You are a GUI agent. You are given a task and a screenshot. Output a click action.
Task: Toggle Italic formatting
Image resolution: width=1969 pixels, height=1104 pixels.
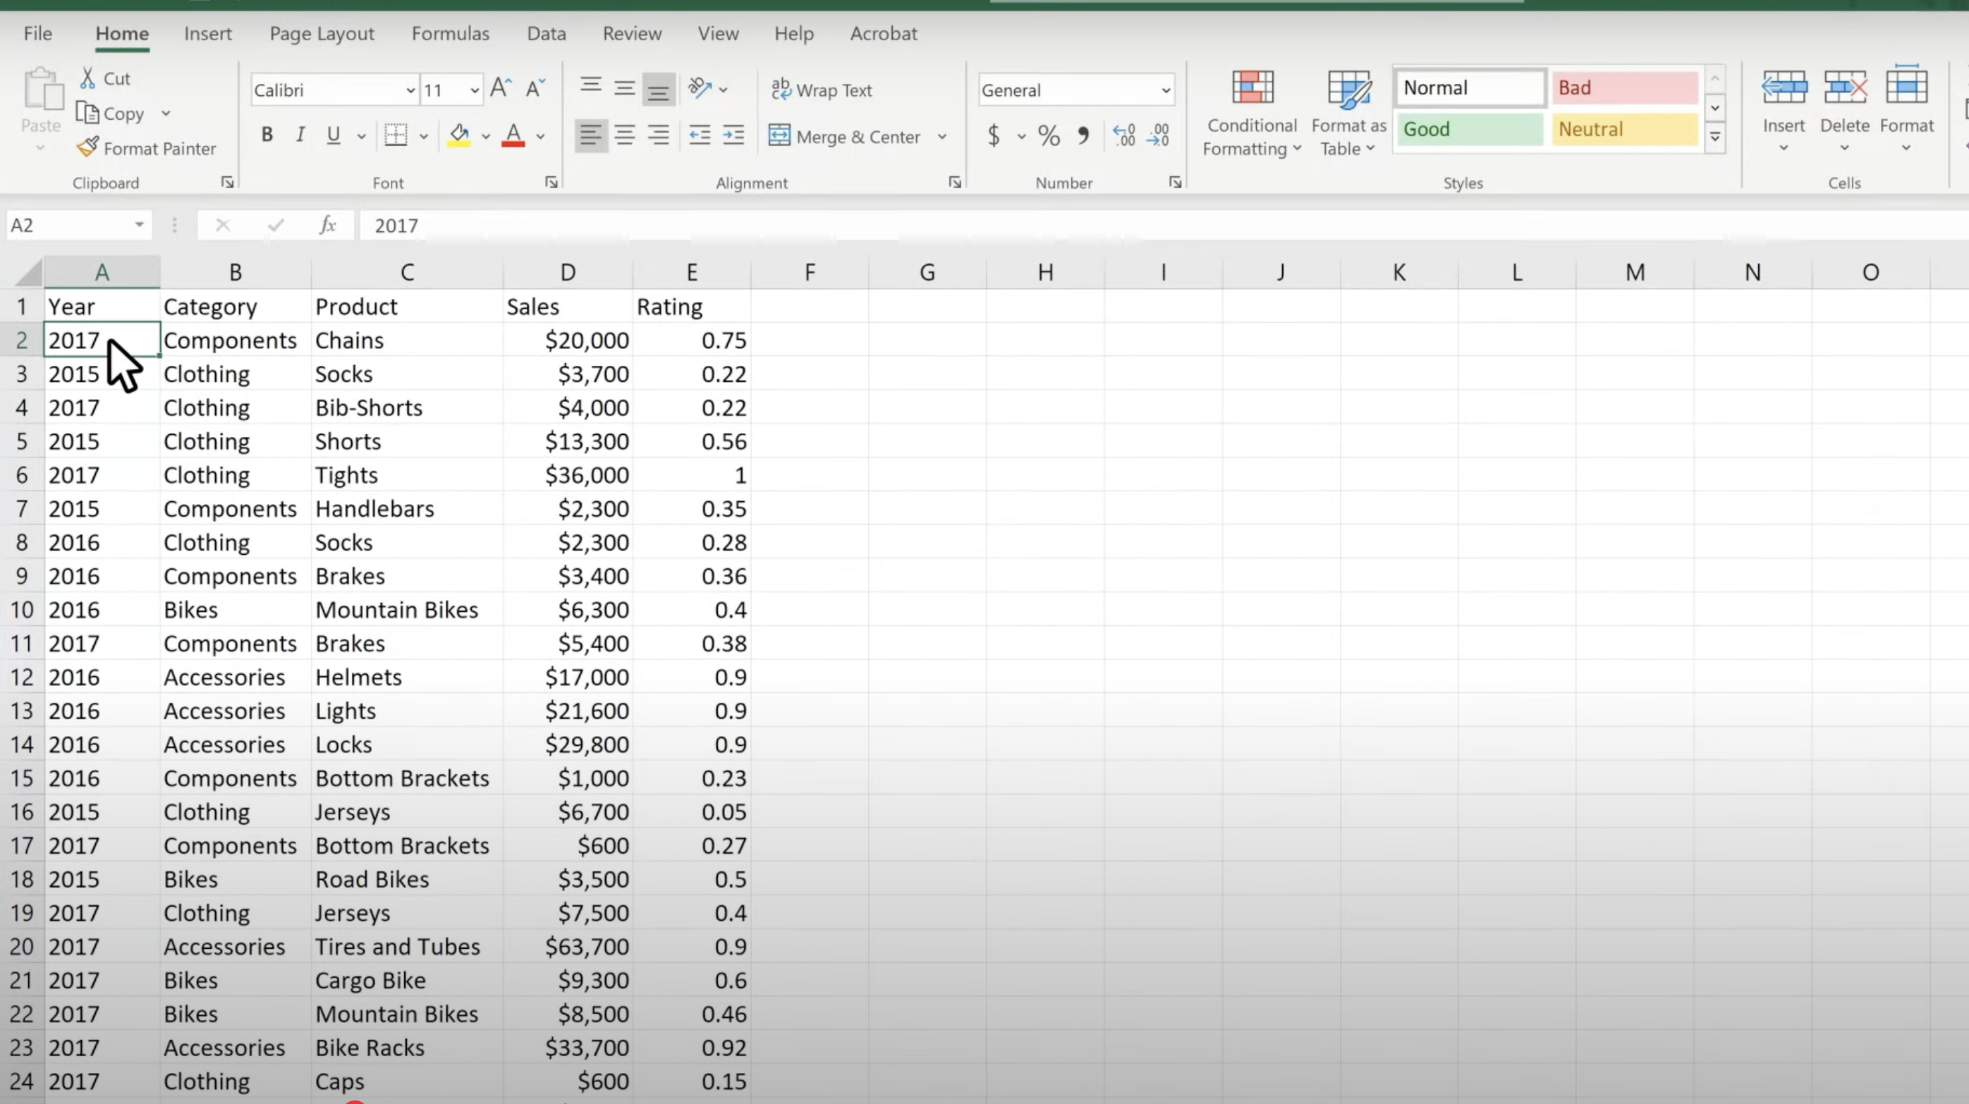coord(300,135)
